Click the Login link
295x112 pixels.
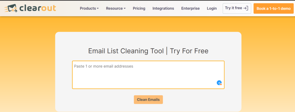[x=212, y=8]
